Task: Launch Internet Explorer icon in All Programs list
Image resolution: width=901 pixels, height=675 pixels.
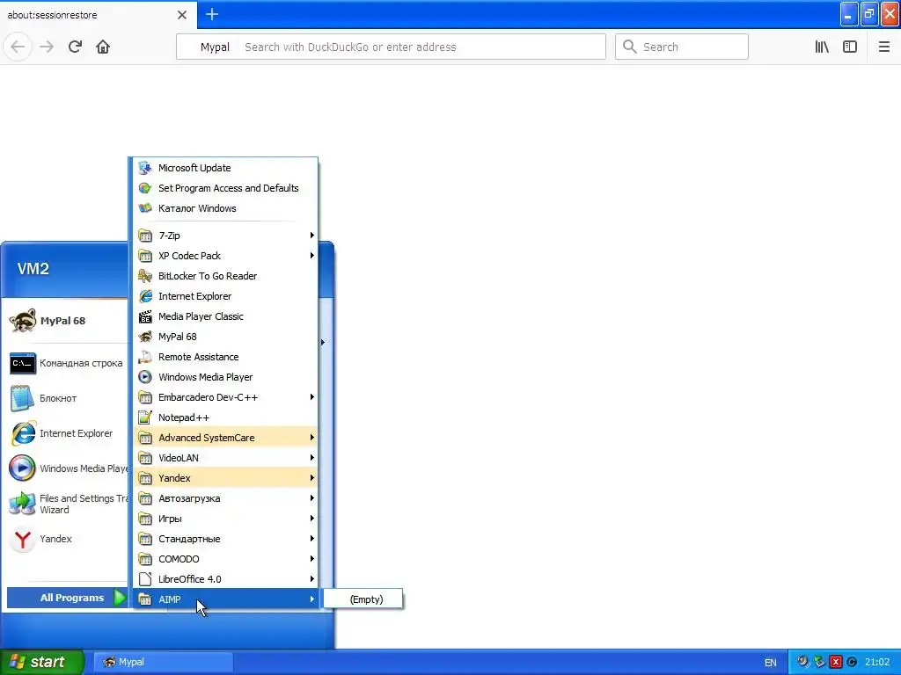Action: (x=145, y=296)
